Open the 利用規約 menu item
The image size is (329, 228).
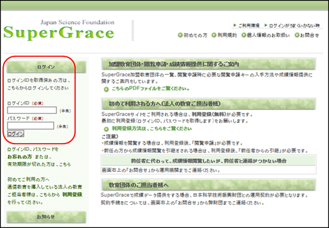[x=227, y=35]
